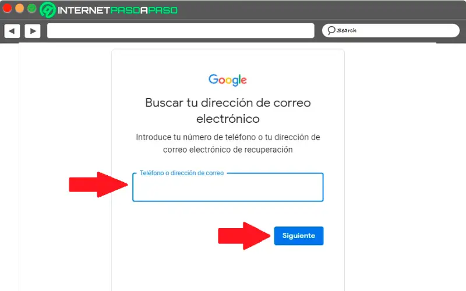
Task: Click the magnifier icon in the Search box
Action: 331,30
